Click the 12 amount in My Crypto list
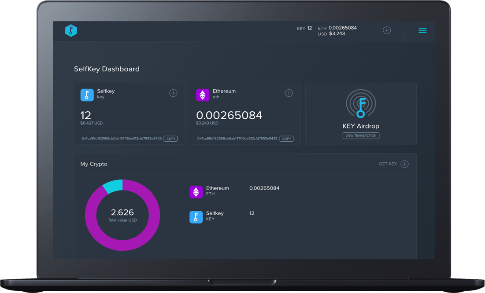The height and width of the screenshot is (293, 485). [x=252, y=213]
